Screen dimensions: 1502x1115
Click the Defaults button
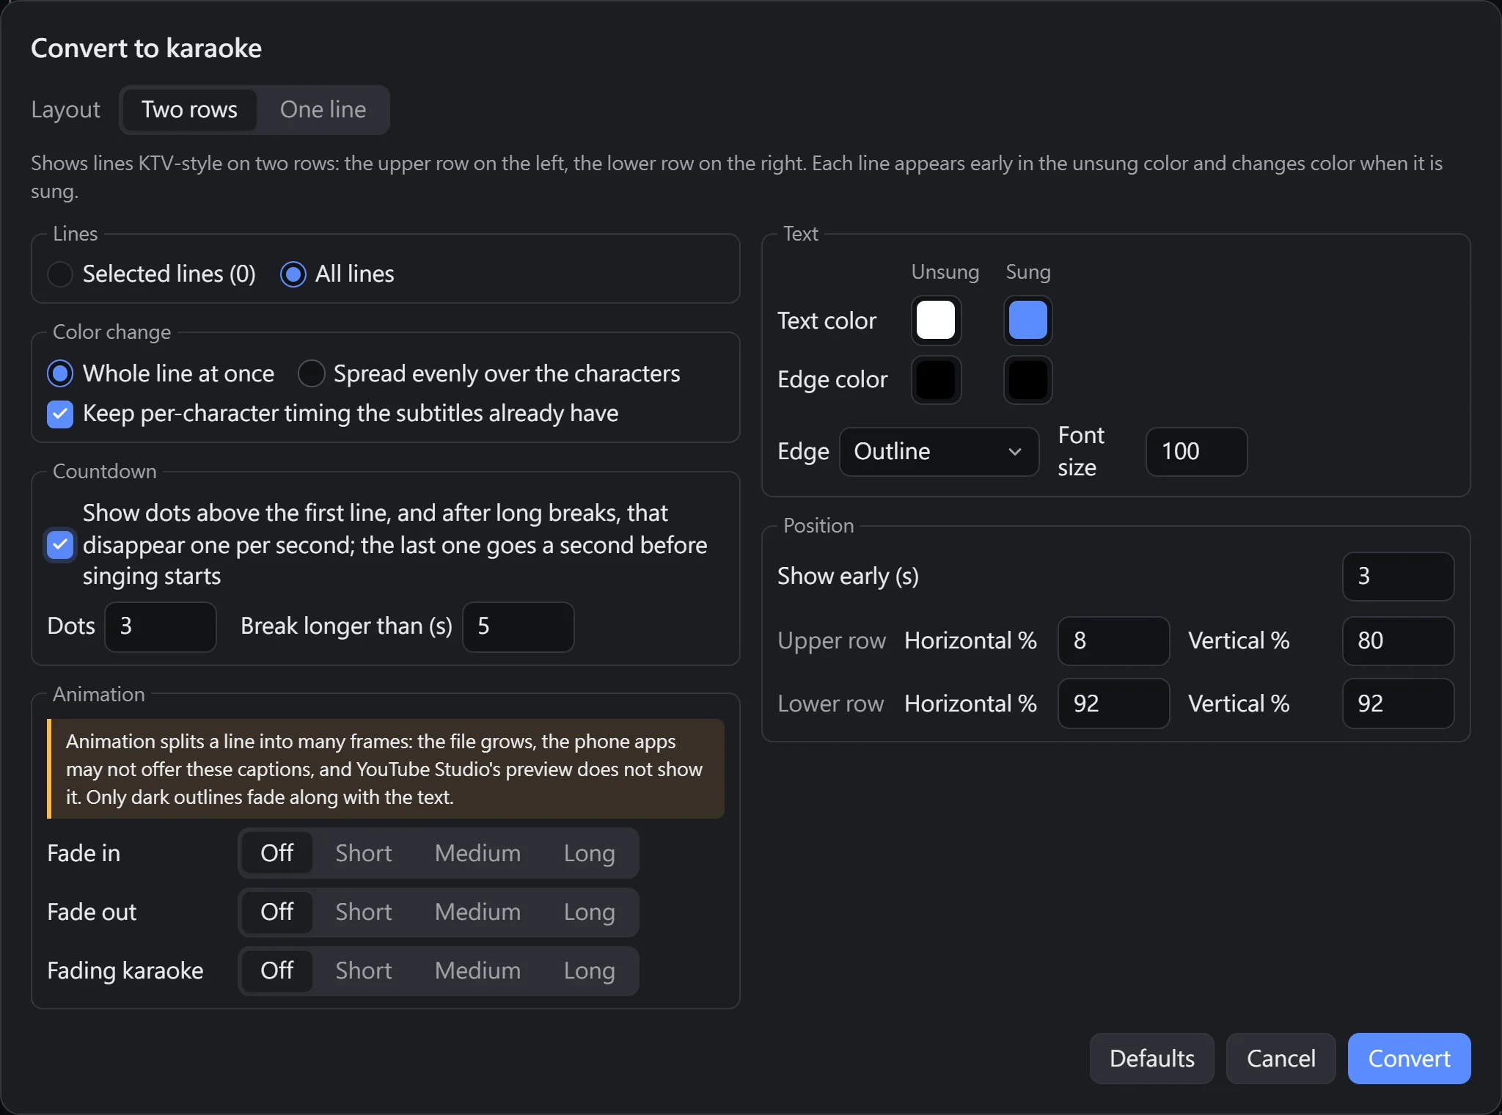1151,1059
